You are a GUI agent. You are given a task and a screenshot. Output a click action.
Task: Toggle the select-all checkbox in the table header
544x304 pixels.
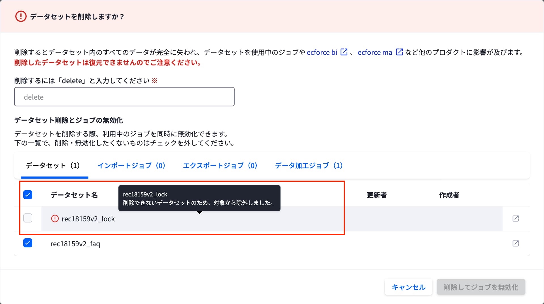(28, 195)
